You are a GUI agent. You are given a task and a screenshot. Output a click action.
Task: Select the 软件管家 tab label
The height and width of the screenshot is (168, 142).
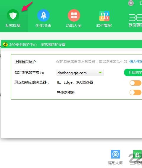point(104,25)
